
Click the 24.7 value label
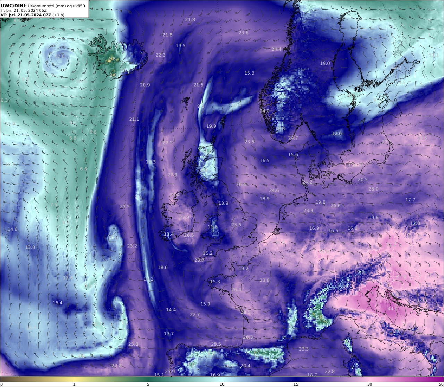click(293, 138)
